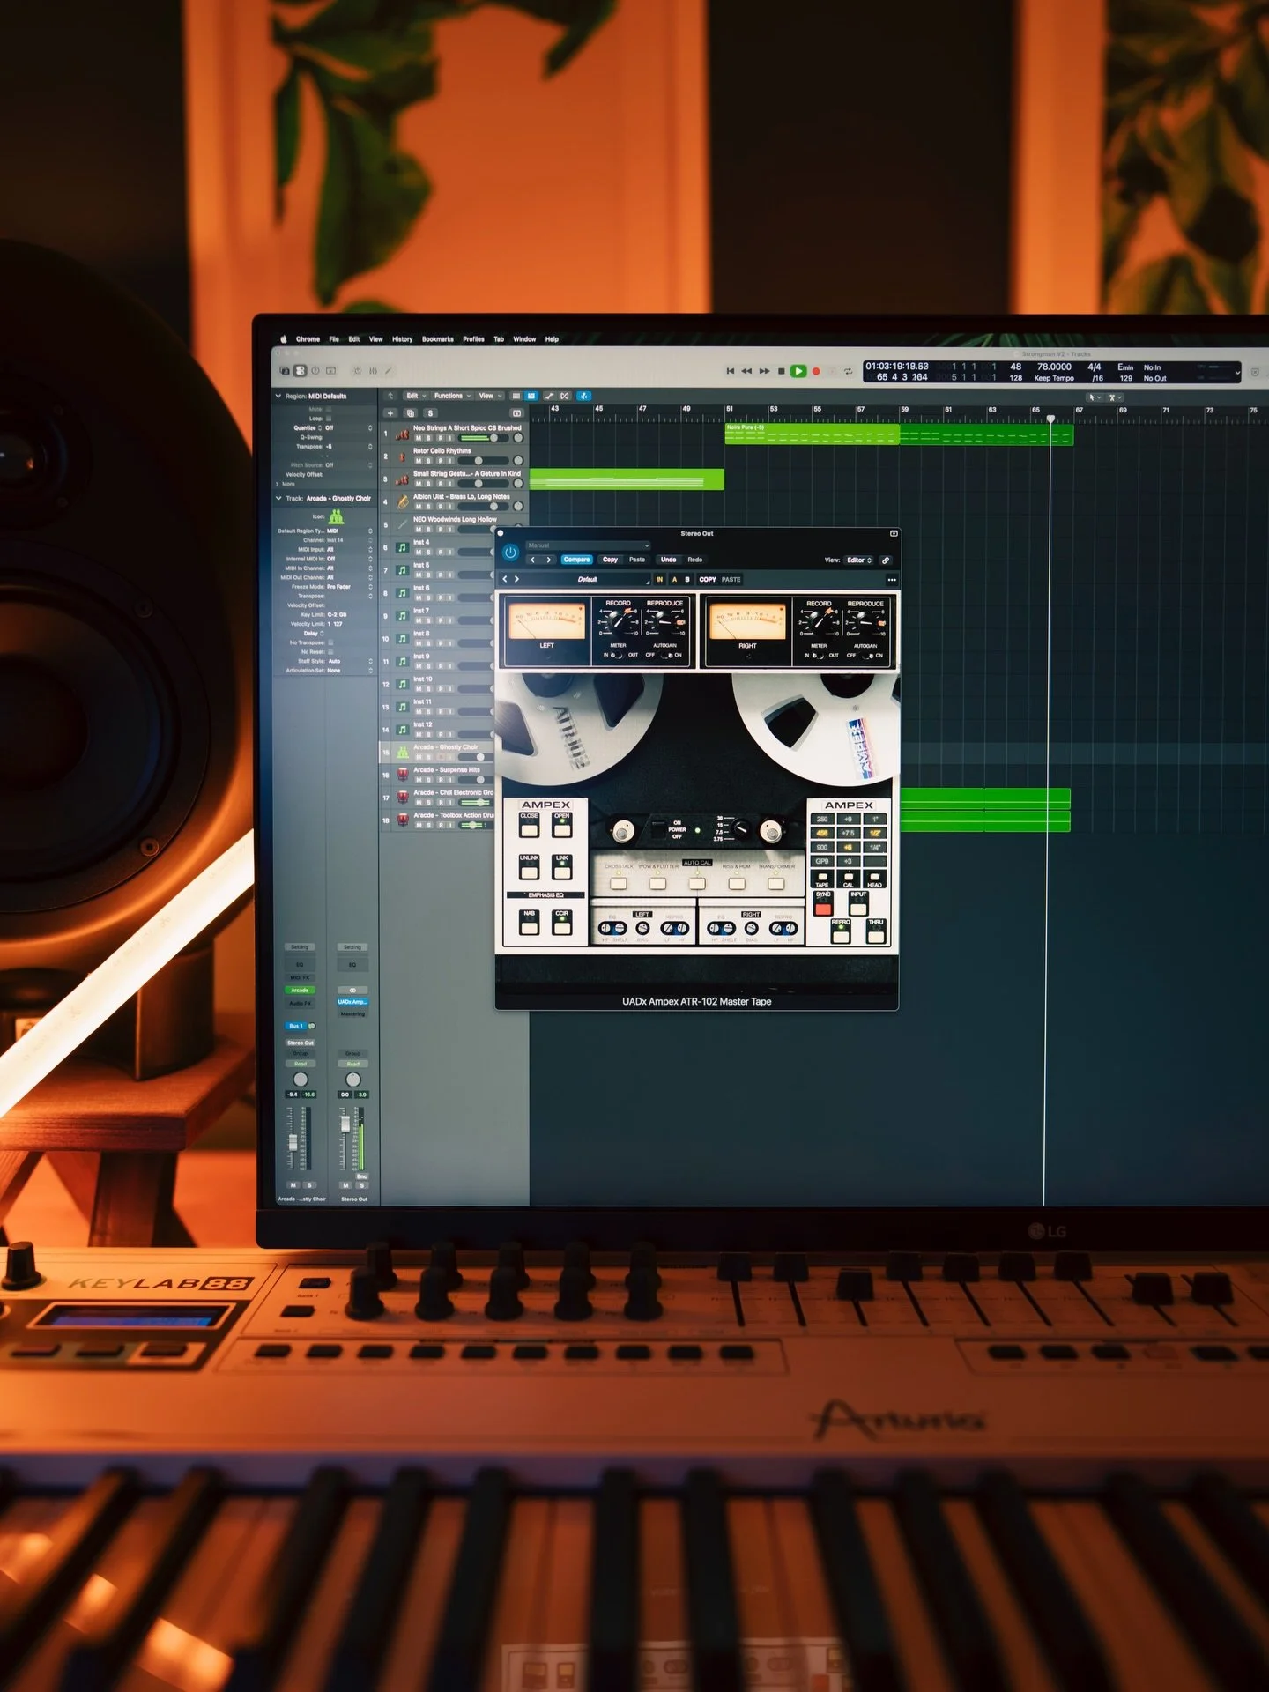The height and width of the screenshot is (1692, 1269).
Task: Click the Stop button in transport
Action: click(x=781, y=371)
